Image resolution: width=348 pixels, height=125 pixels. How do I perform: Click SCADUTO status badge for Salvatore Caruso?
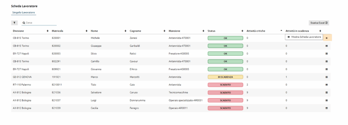click(225, 92)
